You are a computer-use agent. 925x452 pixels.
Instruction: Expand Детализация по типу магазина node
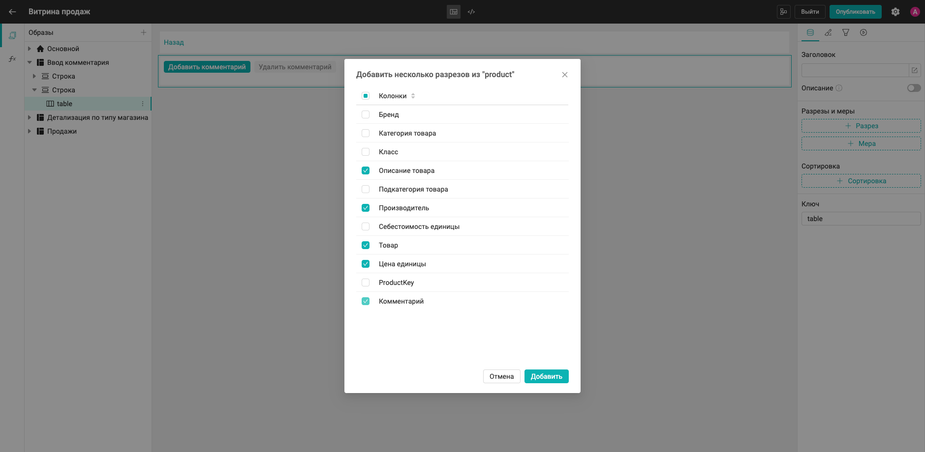pos(30,117)
